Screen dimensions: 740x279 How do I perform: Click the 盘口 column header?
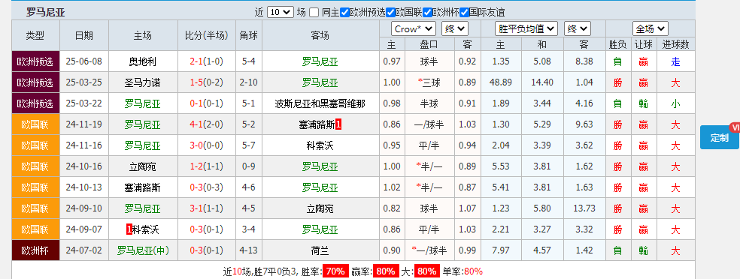click(x=429, y=45)
